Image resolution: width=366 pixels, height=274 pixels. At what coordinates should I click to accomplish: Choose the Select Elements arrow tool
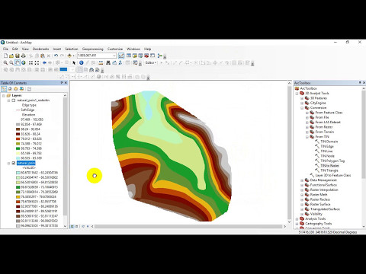tap(74, 62)
